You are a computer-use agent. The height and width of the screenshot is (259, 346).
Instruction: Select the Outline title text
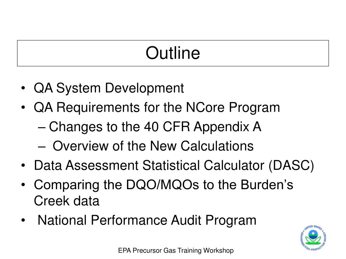(x=173, y=53)
